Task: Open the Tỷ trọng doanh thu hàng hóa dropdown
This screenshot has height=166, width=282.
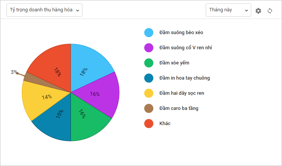Action: [44, 10]
